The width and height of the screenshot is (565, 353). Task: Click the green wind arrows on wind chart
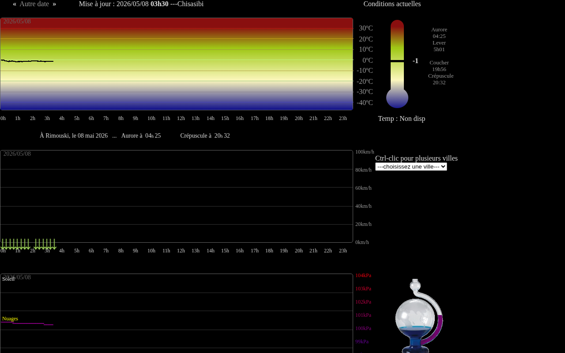[x=29, y=244]
